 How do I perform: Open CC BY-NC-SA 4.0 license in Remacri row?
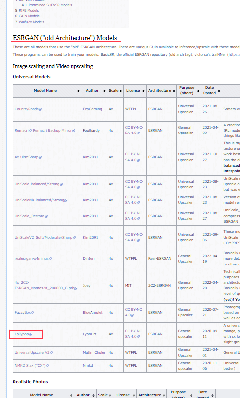pos(134,130)
